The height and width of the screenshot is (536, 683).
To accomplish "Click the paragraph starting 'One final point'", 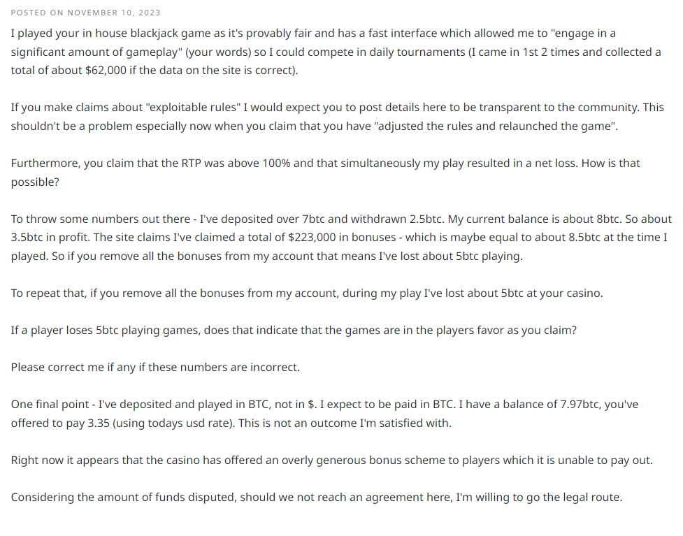I will pos(324,414).
